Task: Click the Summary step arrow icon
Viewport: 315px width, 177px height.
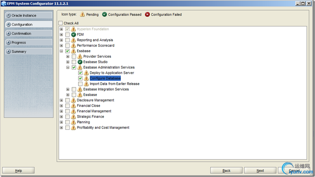Action: click(8, 51)
